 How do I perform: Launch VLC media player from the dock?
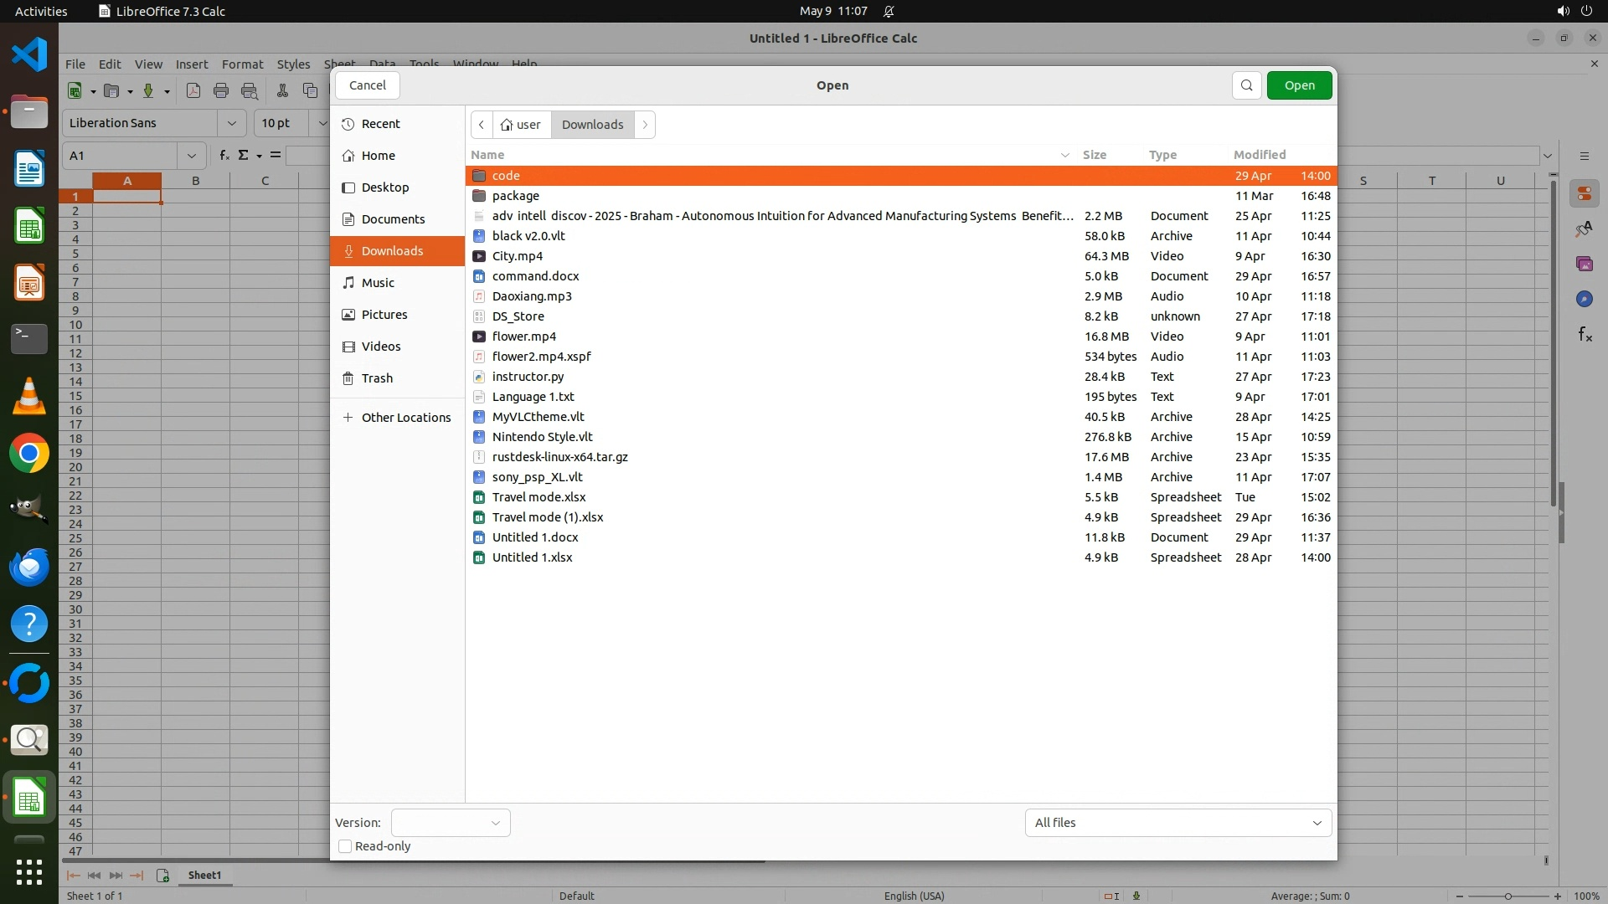[29, 396]
